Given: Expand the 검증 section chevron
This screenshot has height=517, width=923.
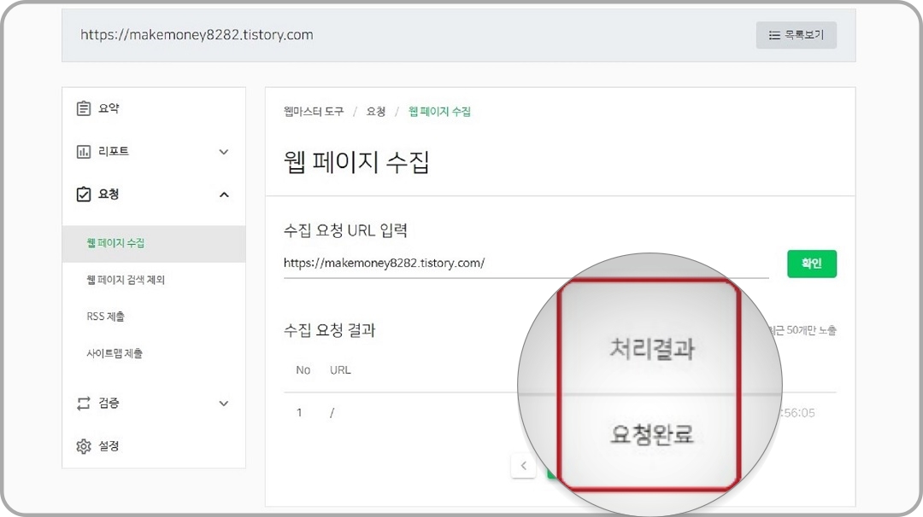Looking at the screenshot, I should (224, 404).
